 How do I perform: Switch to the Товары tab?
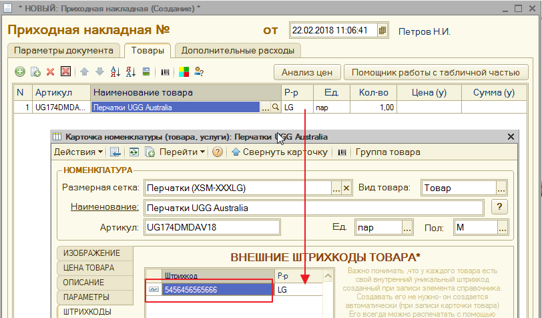(148, 51)
